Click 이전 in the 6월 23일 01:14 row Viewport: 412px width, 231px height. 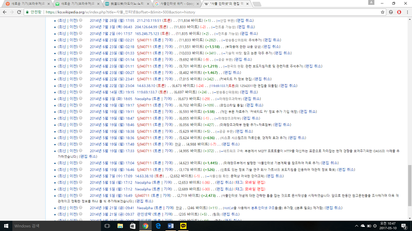[74, 59]
